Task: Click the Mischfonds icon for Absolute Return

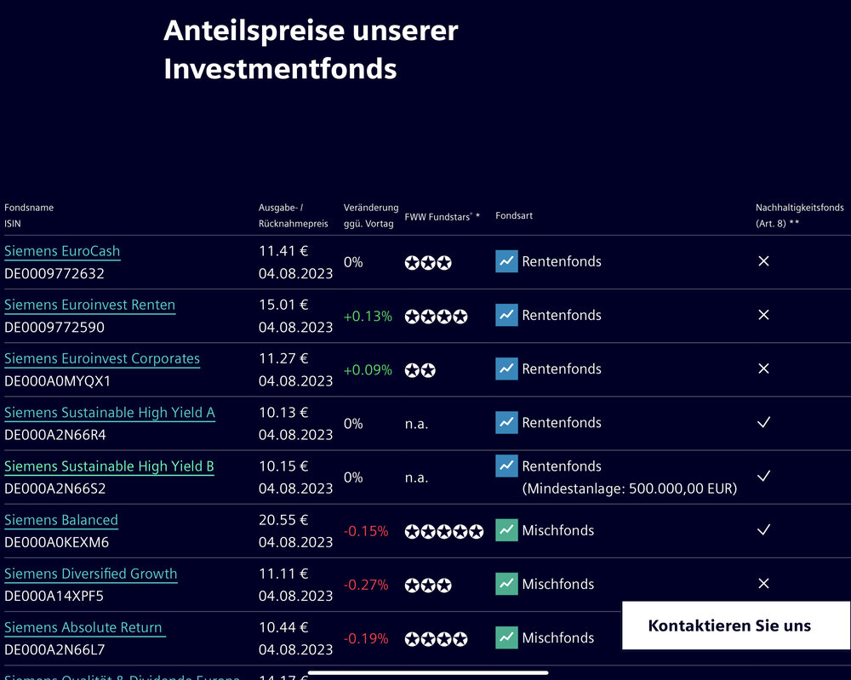Action: click(x=506, y=637)
